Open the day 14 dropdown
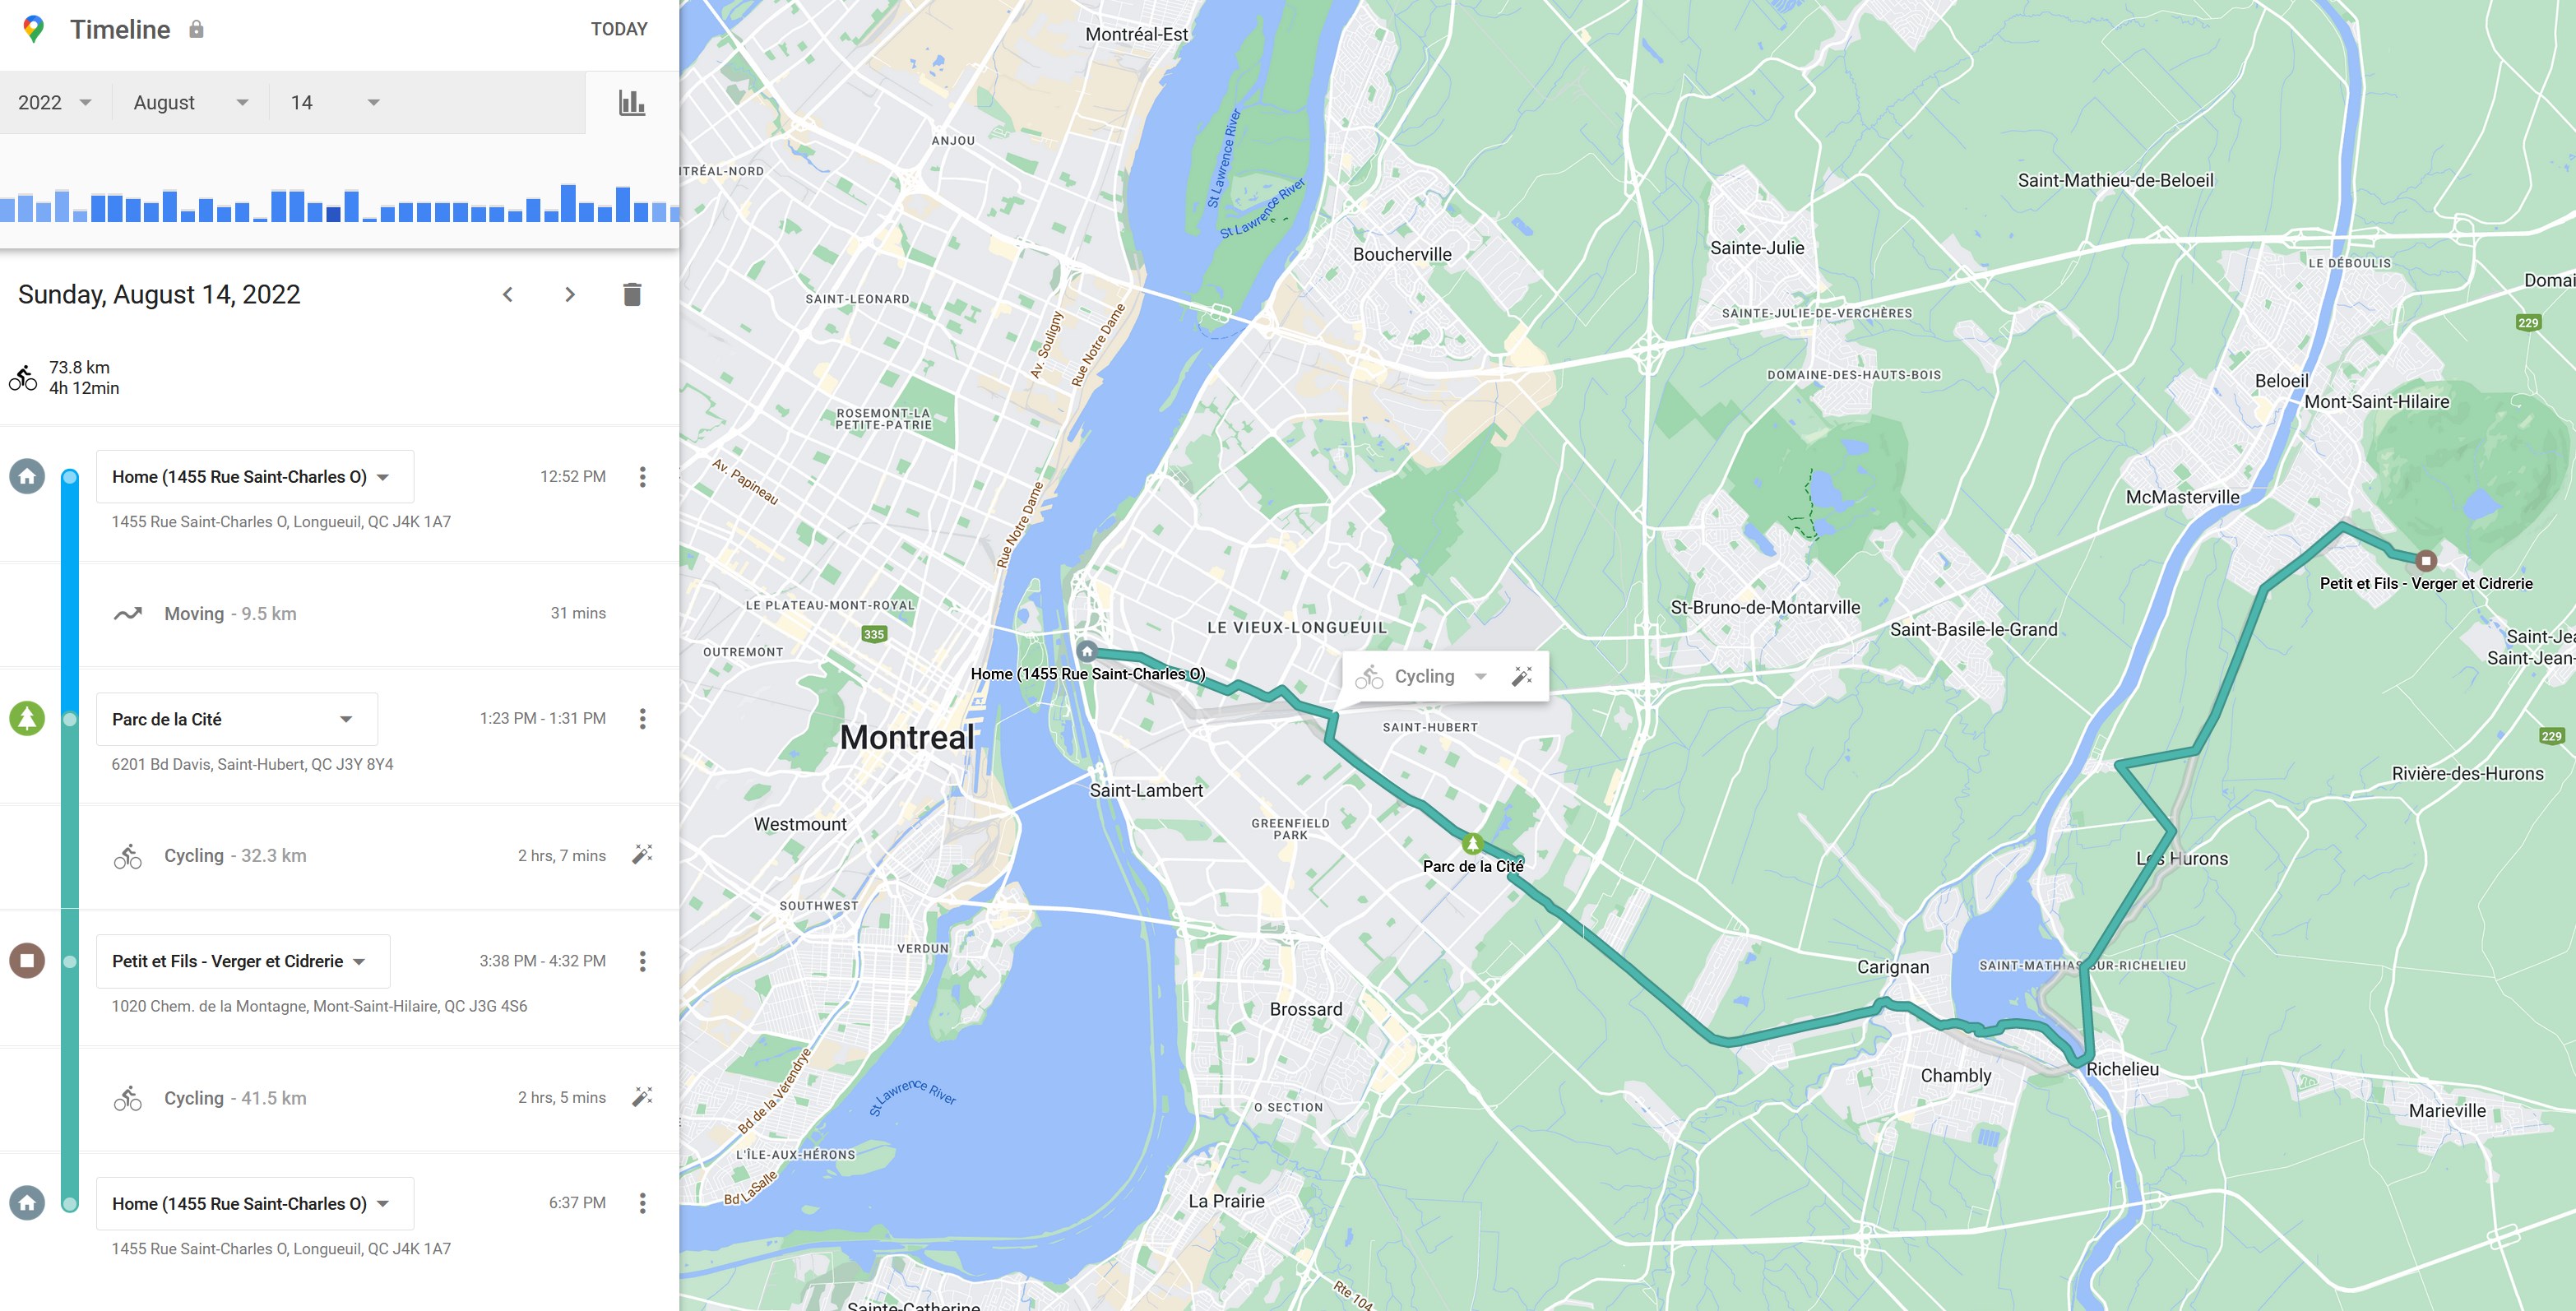This screenshot has height=1311, width=2576. [x=335, y=102]
